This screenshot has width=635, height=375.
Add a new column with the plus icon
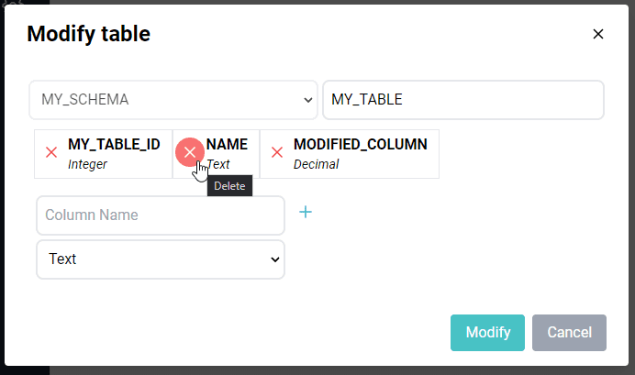(x=306, y=212)
